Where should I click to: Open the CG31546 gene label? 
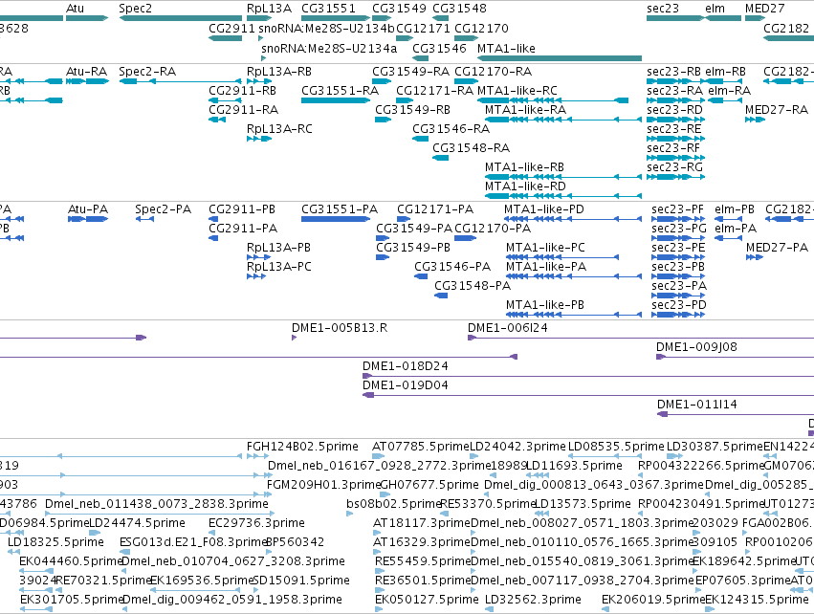click(439, 49)
